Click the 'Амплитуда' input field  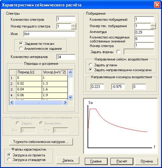[144, 32]
